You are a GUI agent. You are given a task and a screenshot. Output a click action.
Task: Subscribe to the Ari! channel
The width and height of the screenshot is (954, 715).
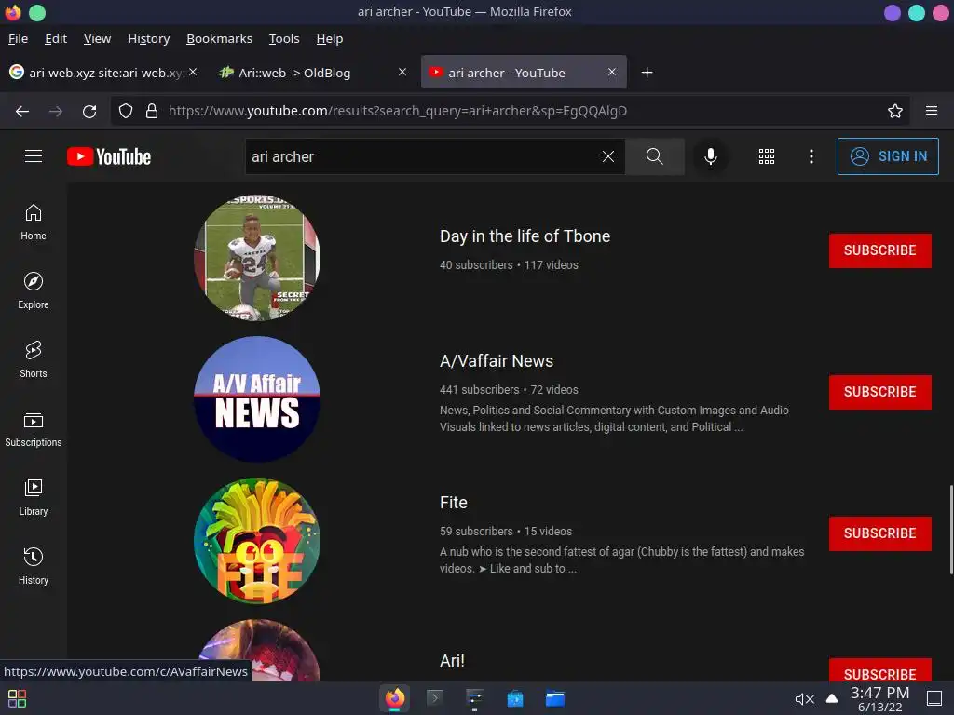pos(879,669)
